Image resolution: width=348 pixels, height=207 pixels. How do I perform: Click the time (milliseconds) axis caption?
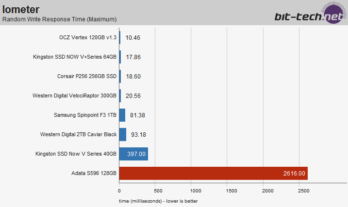point(158,201)
